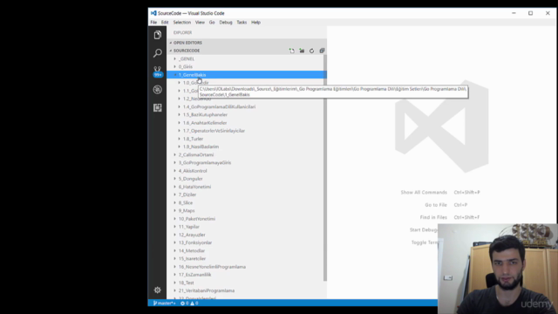The image size is (558, 314).
Task: Open the Selection menu
Action: tap(182, 22)
